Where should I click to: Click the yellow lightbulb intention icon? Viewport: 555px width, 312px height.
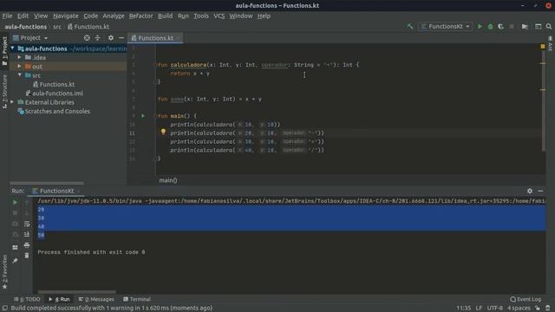pos(163,132)
